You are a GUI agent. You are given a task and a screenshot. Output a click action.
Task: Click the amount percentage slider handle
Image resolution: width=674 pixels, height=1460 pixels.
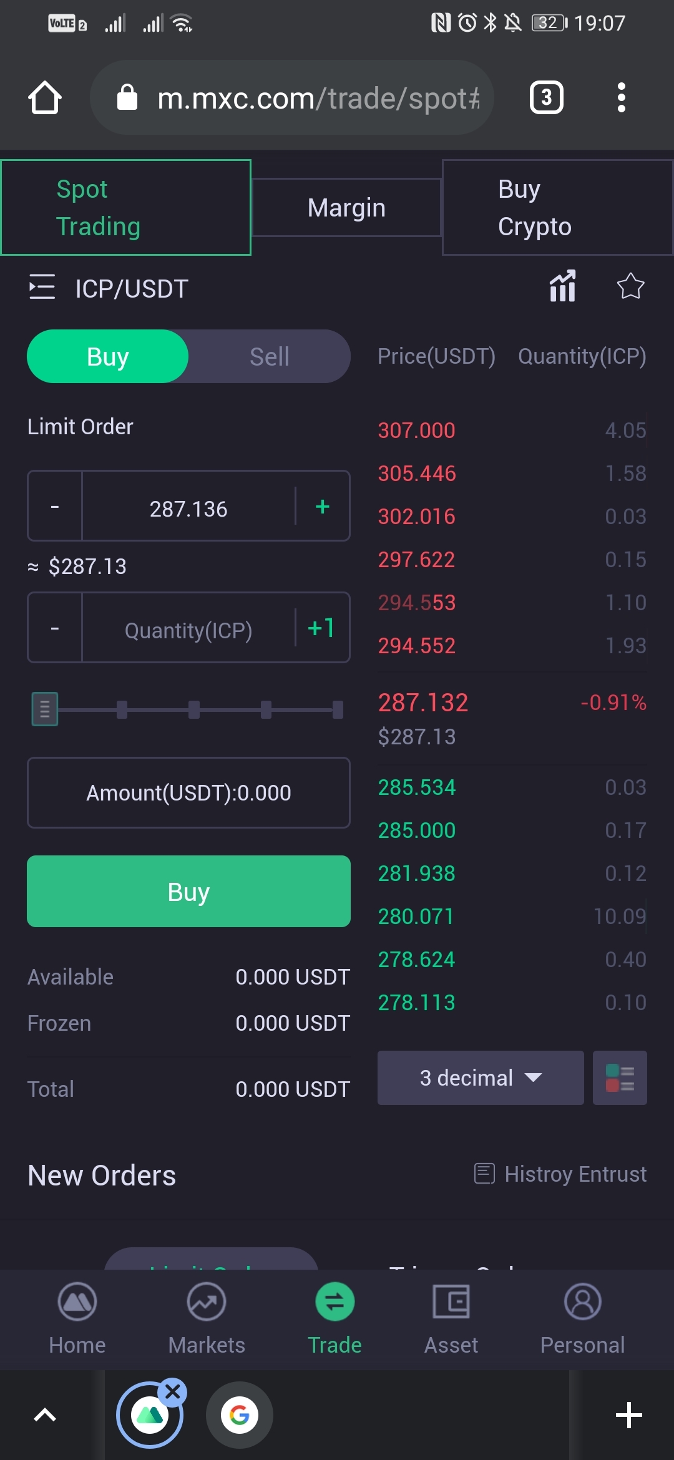[x=45, y=709]
